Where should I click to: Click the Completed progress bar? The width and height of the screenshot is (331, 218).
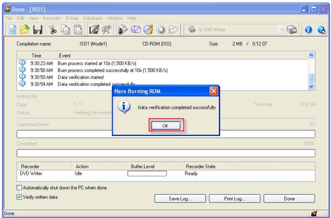coord(166,153)
